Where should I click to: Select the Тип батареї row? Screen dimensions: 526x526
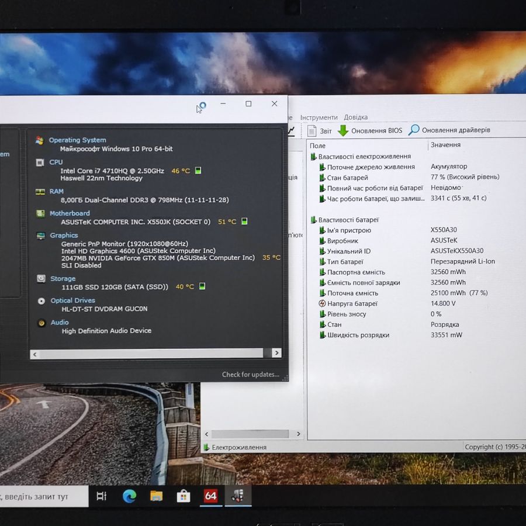coord(341,262)
